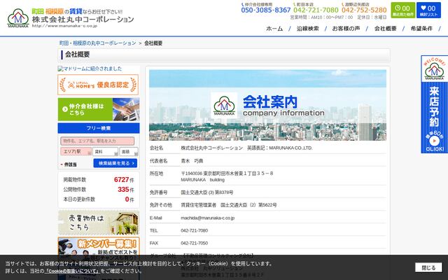Image resolution: width=448 pixels, height=280 pixels.
Task: Click the 公開物件数 335 count
Action: coord(123,190)
